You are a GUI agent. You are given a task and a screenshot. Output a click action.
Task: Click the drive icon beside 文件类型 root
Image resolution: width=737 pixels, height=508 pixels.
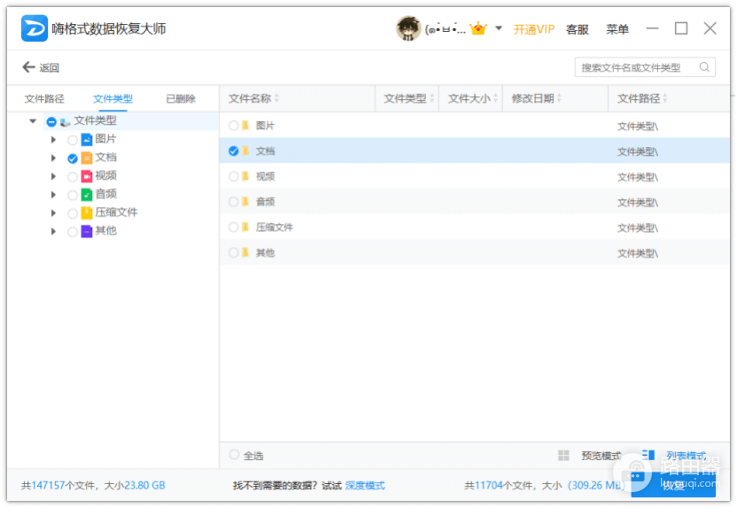66,122
